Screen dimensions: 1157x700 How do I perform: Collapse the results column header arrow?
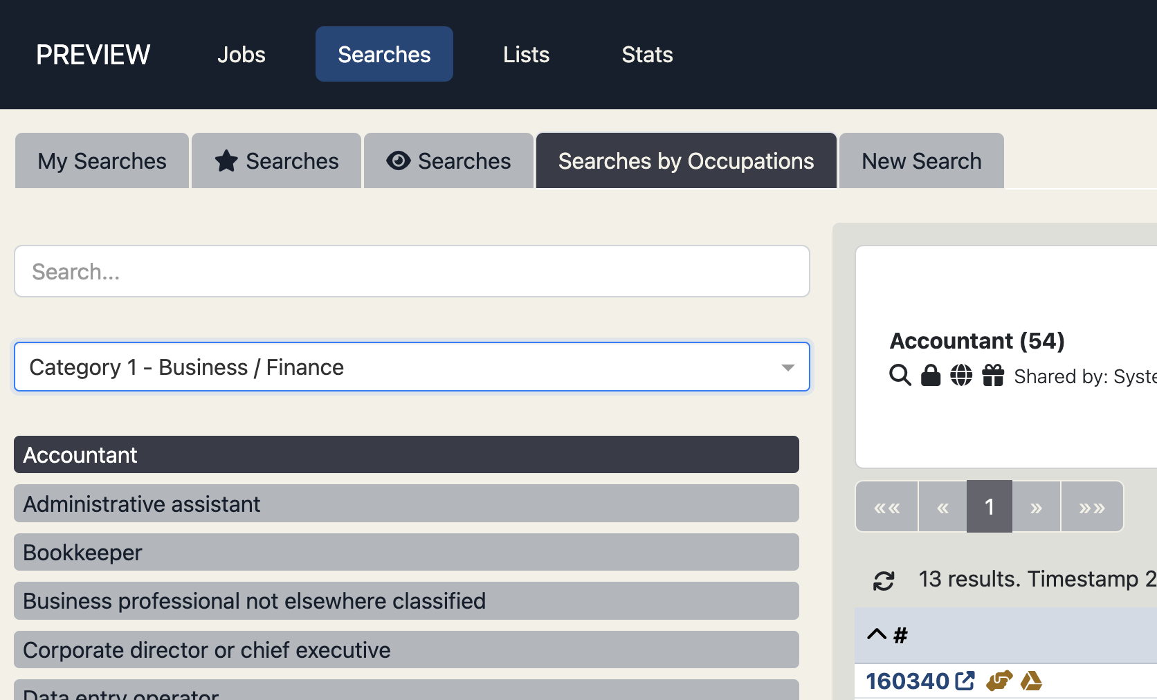pyautogui.click(x=876, y=634)
